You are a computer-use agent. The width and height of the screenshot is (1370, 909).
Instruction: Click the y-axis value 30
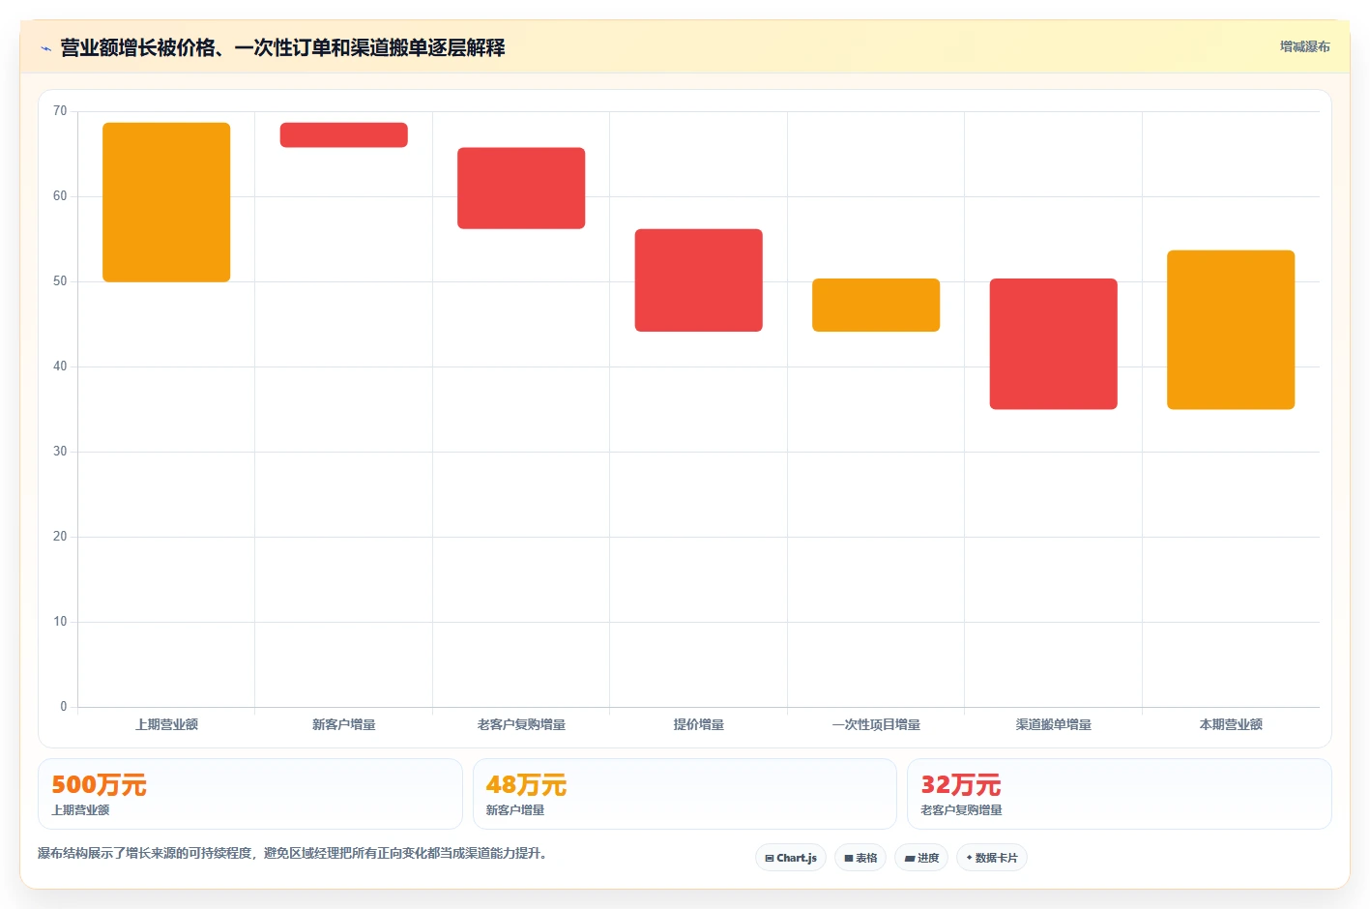coord(60,452)
